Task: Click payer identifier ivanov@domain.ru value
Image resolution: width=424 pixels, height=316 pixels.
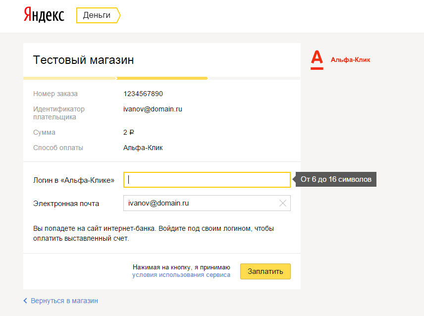Action: tap(153, 109)
